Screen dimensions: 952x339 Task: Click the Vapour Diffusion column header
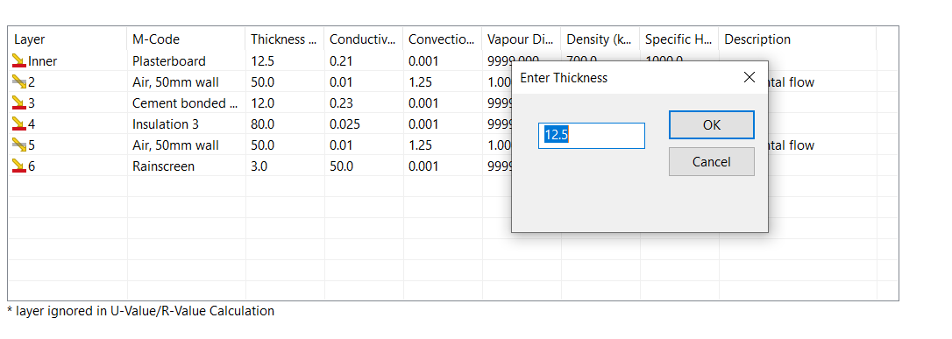[x=521, y=39]
